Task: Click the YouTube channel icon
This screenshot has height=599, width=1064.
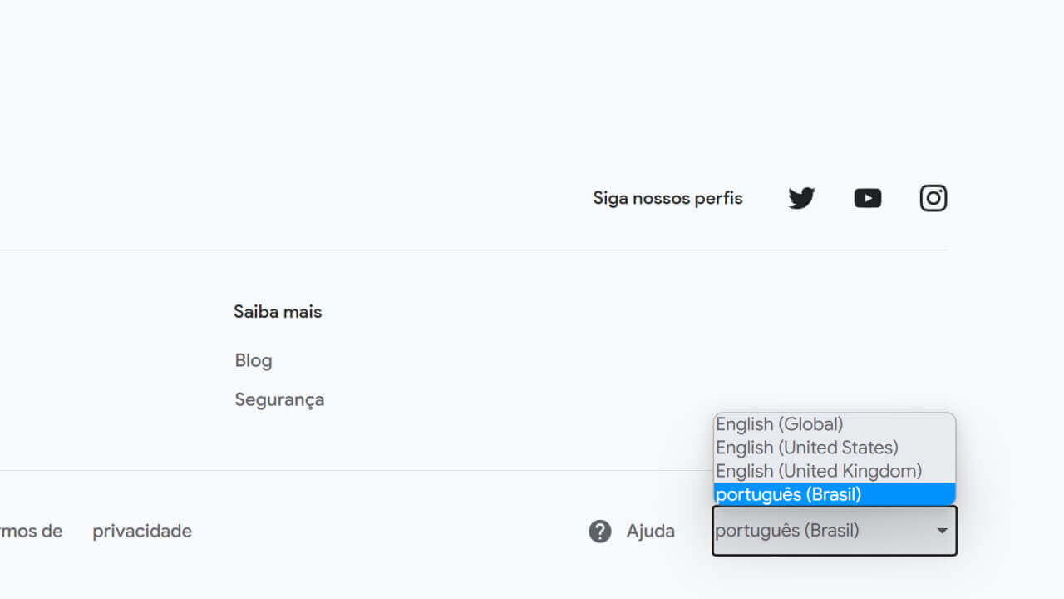Action: (867, 198)
